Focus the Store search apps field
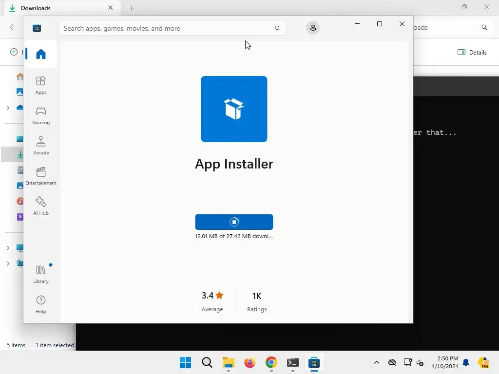 click(172, 28)
